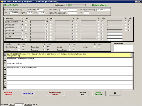This screenshot has height=106, width=142.
Task: Open the Auswahl Menü button
Action: point(83,93)
